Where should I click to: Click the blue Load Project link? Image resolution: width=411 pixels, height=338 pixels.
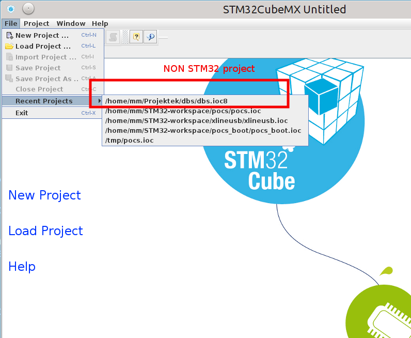click(45, 231)
